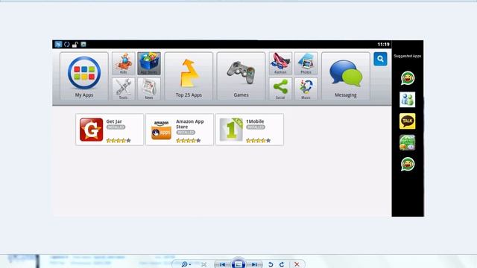Delete the photo with red X
Viewport: 477px width, 268px height.
point(297,264)
